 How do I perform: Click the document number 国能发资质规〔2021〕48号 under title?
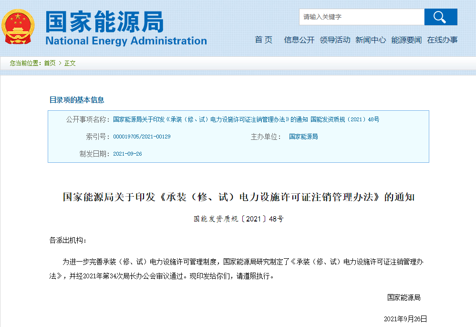pos(238,219)
